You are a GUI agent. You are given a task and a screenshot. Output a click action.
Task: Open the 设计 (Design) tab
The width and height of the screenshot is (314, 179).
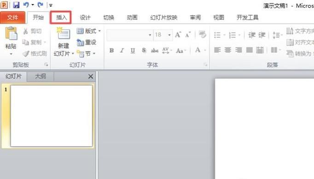coord(85,18)
